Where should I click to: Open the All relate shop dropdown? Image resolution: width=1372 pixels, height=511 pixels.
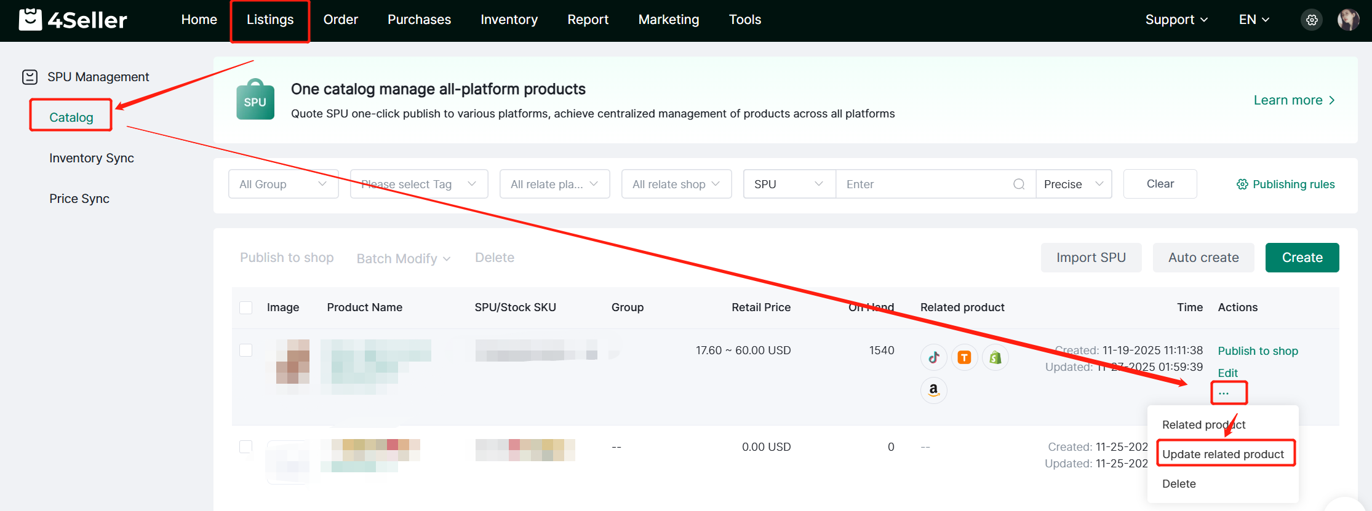676,184
